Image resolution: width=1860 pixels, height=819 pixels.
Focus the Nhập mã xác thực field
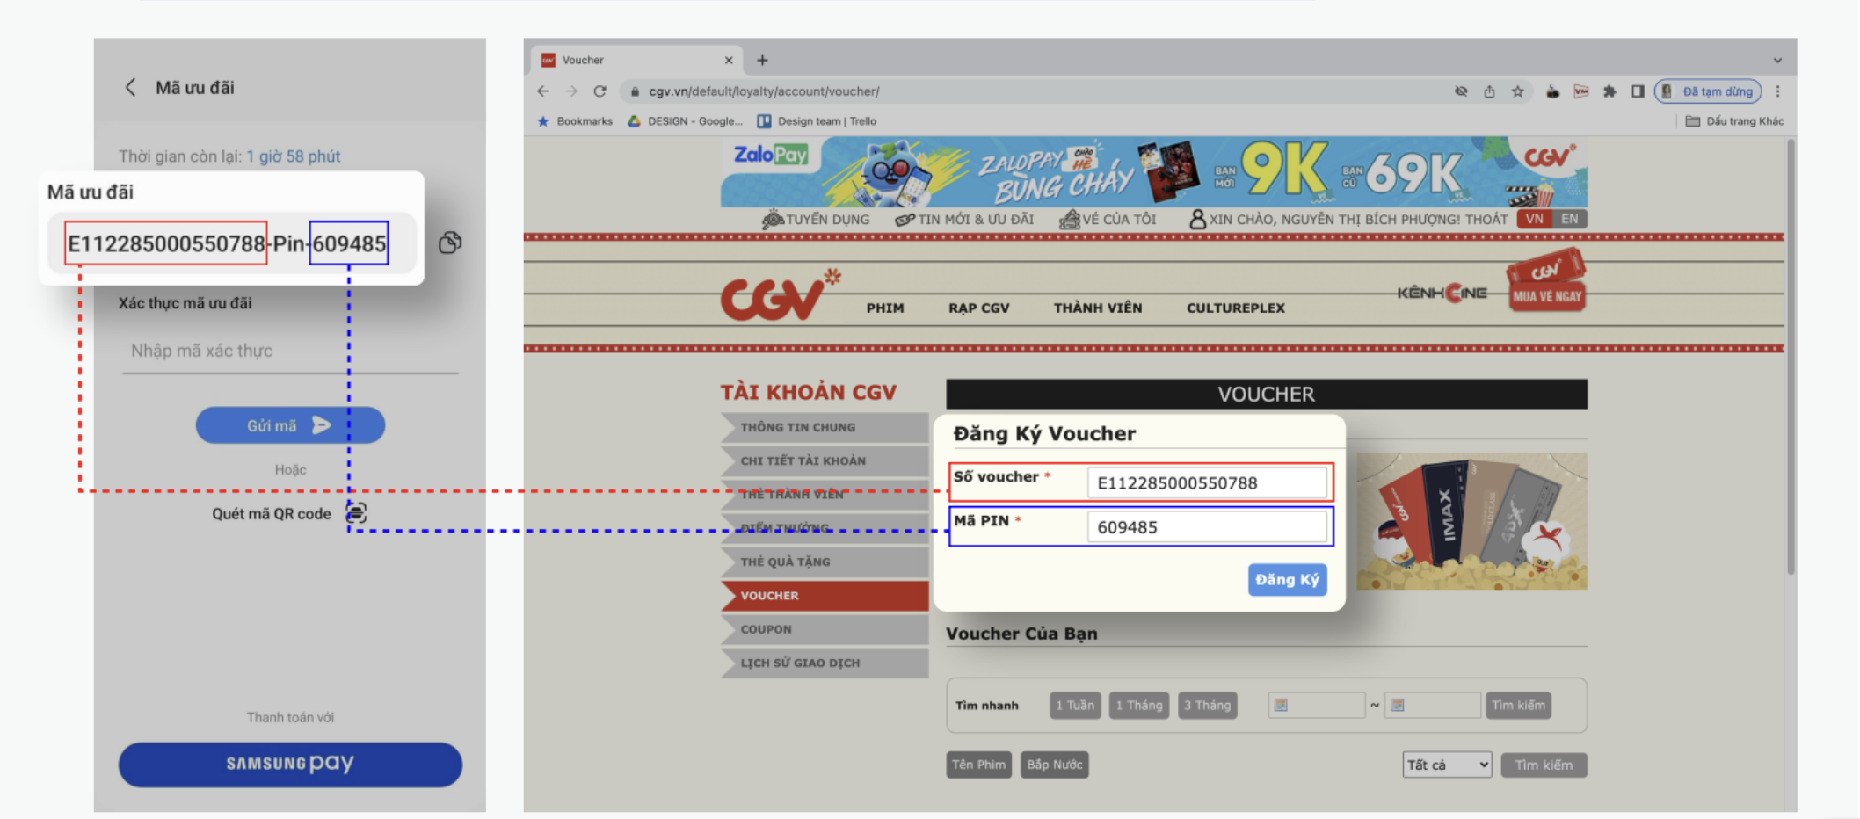point(290,352)
